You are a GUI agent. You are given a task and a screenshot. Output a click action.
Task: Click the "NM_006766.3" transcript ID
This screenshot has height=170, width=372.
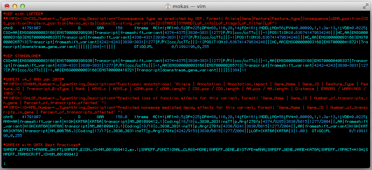tap(63, 131)
